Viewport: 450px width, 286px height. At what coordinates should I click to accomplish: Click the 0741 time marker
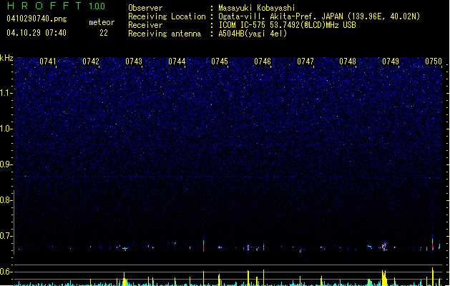(x=48, y=61)
